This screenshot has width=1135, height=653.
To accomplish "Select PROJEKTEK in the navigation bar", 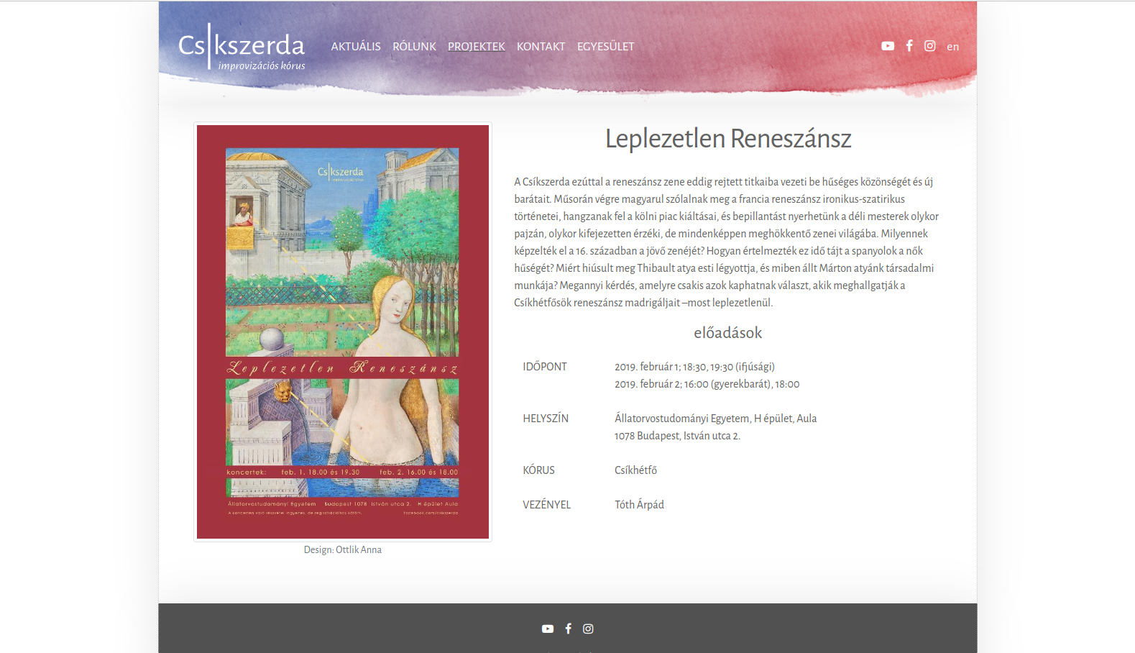I will tap(476, 47).
